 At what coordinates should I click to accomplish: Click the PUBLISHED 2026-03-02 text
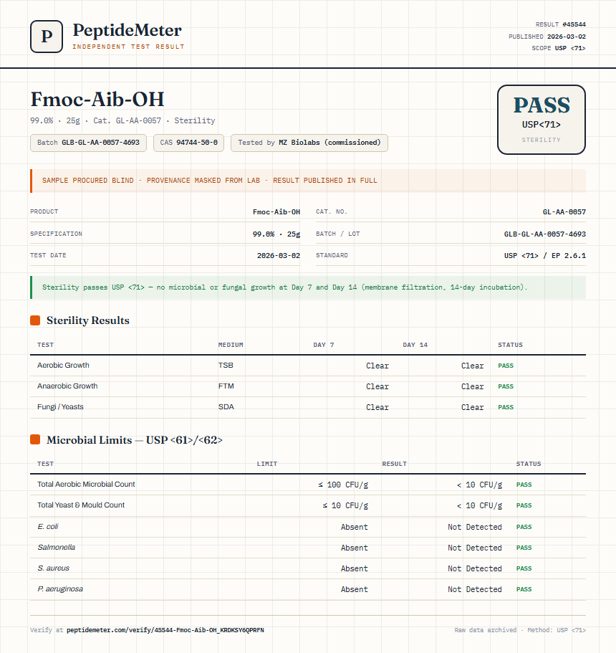547,37
